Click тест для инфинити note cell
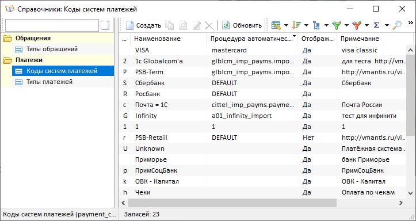Screen dimensions: 416x221 point(372,116)
